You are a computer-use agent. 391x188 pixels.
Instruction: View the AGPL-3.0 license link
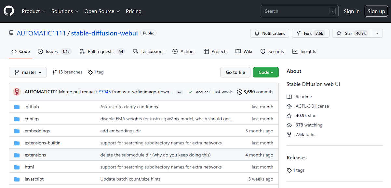308,106
